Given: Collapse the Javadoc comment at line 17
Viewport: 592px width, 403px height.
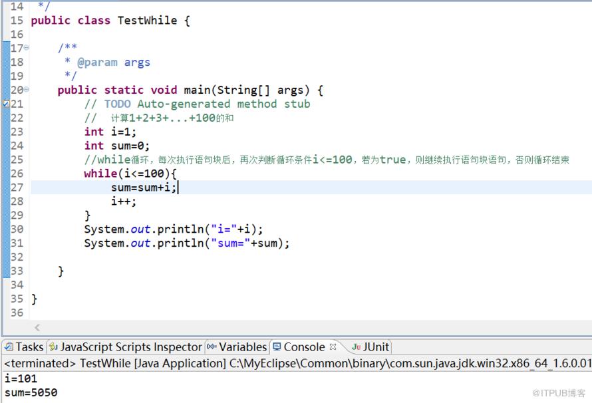Looking at the screenshot, I should pyautogui.click(x=27, y=47).
